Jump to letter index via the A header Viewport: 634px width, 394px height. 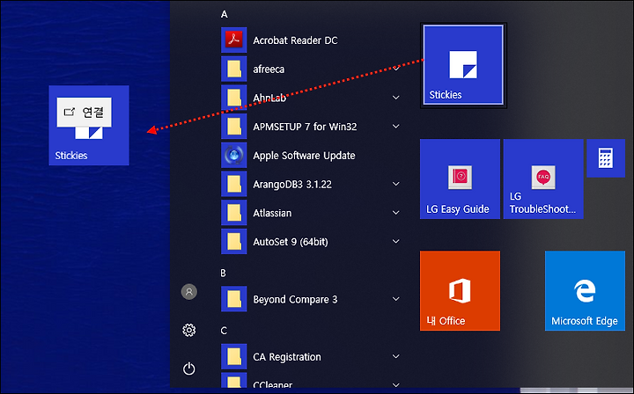click(x=224, y=15)
